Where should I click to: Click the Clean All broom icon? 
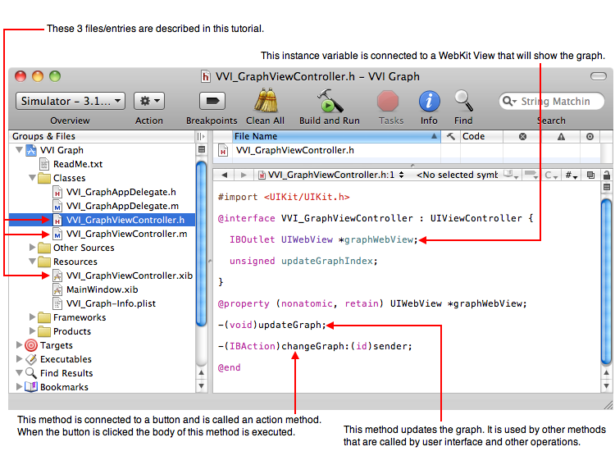265,101
